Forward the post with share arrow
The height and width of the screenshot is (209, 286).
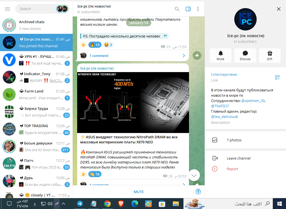pos(197,55)
